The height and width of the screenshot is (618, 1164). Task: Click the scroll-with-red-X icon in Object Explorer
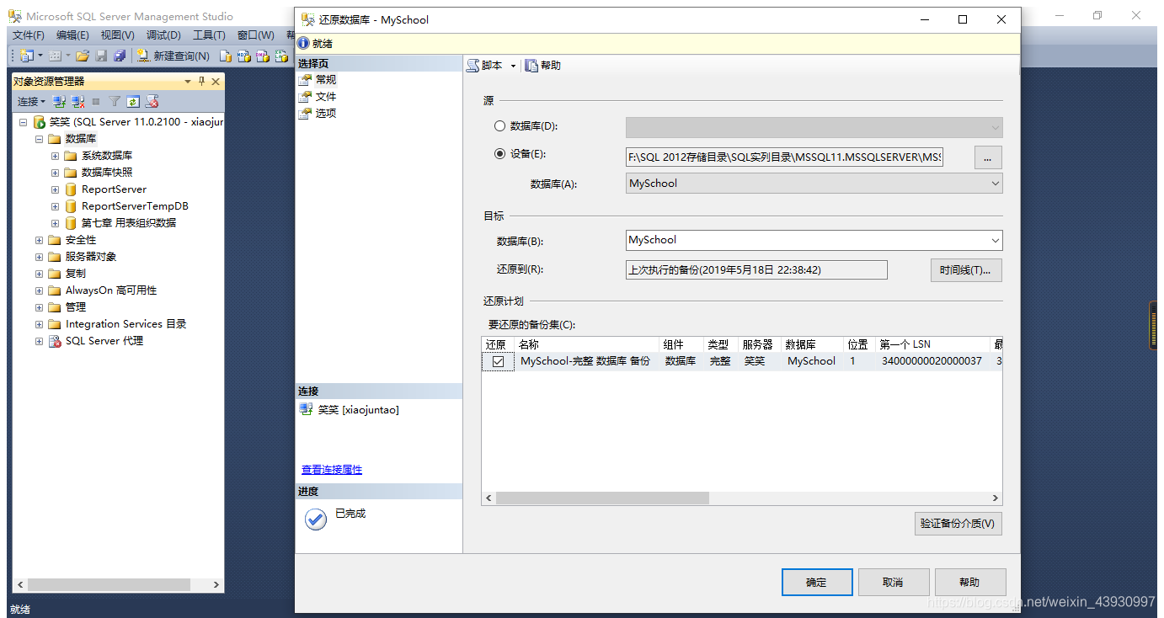click(x=152, y=101)
